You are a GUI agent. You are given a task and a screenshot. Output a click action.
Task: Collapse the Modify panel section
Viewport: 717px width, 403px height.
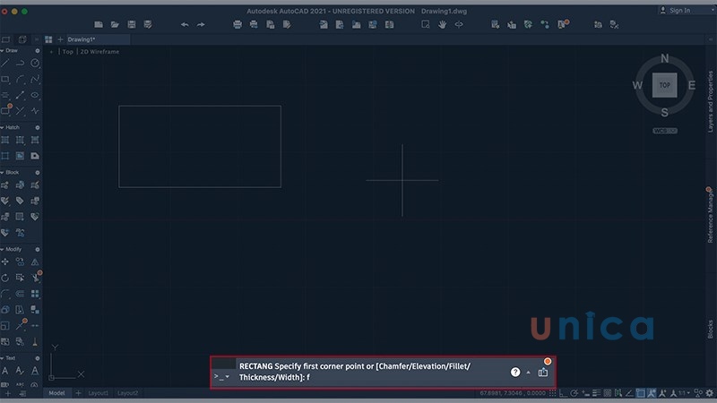[x=3, y=250]
